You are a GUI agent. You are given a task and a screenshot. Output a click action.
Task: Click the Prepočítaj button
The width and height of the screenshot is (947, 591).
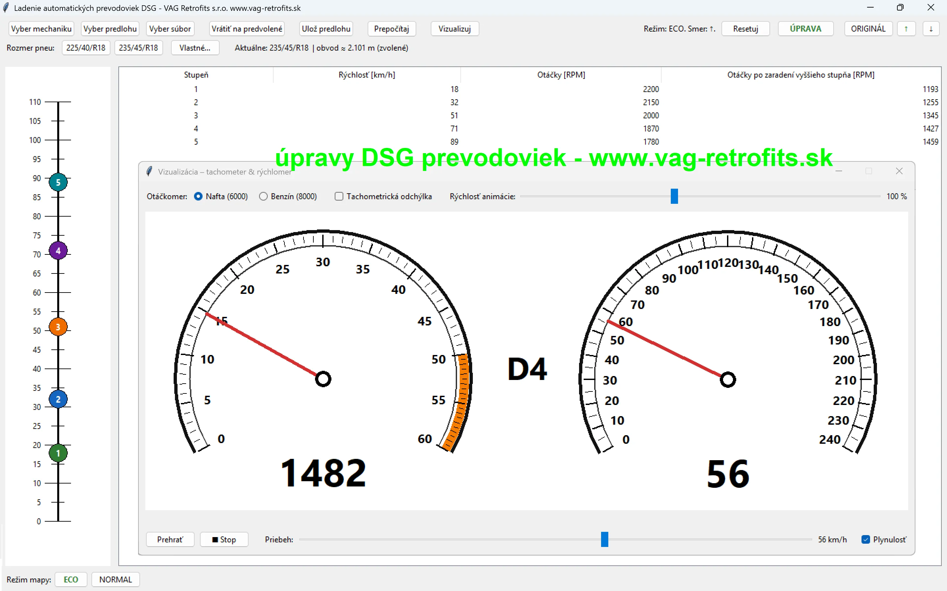click(x=391, y=29)
